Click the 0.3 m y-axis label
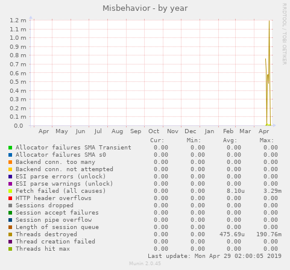The width and height of the screenshot is (290, 270). coord(18,99)
